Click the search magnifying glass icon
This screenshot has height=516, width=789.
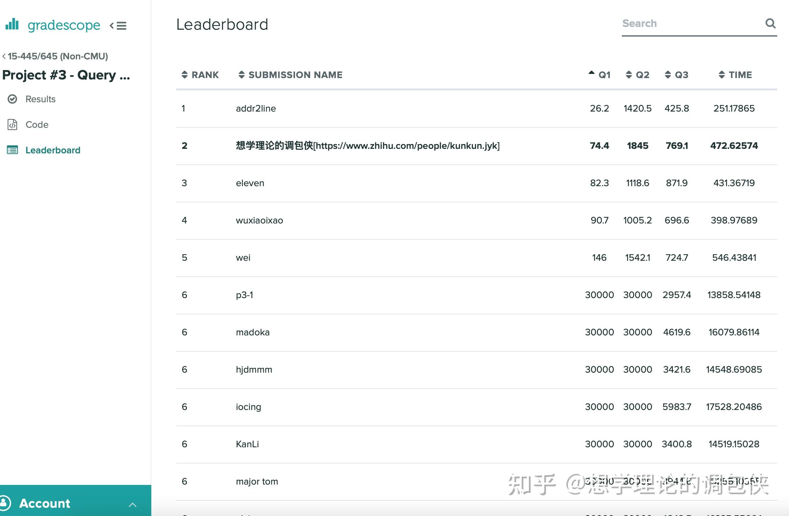(770, 23)
